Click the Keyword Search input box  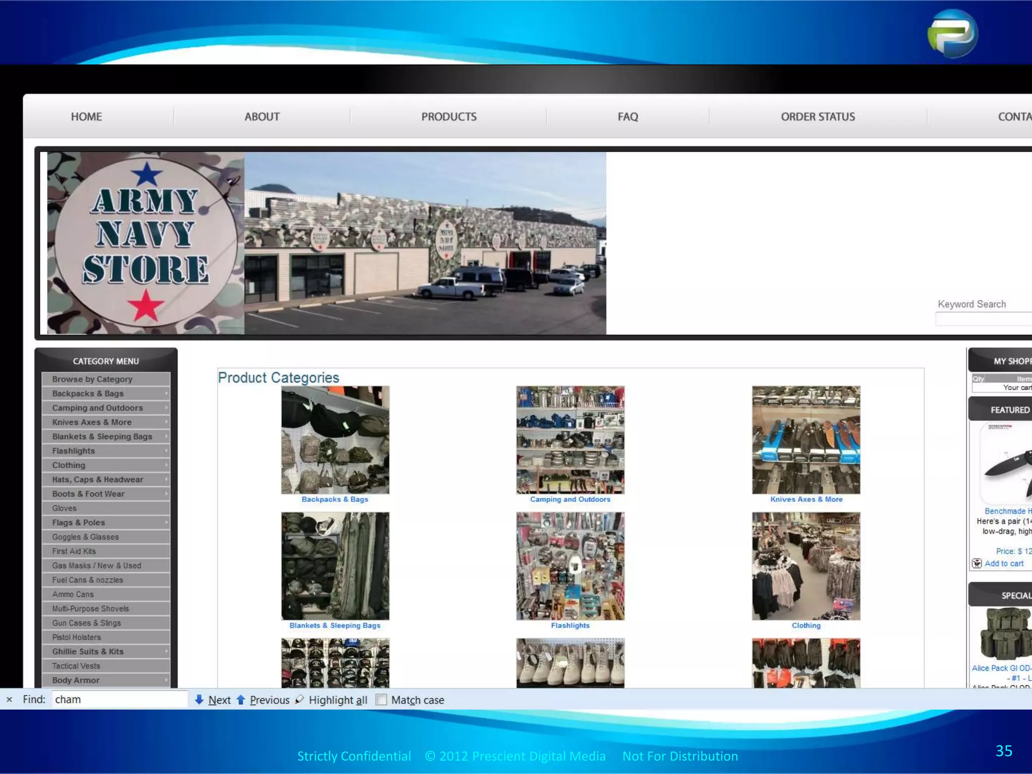983,319
